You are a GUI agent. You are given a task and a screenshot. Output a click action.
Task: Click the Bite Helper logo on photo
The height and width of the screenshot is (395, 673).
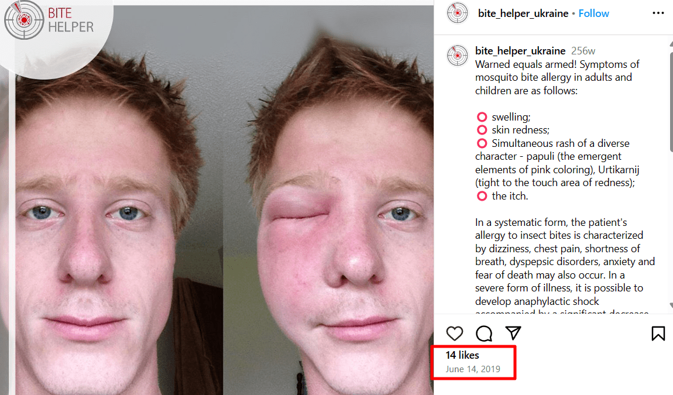(49, 20)
